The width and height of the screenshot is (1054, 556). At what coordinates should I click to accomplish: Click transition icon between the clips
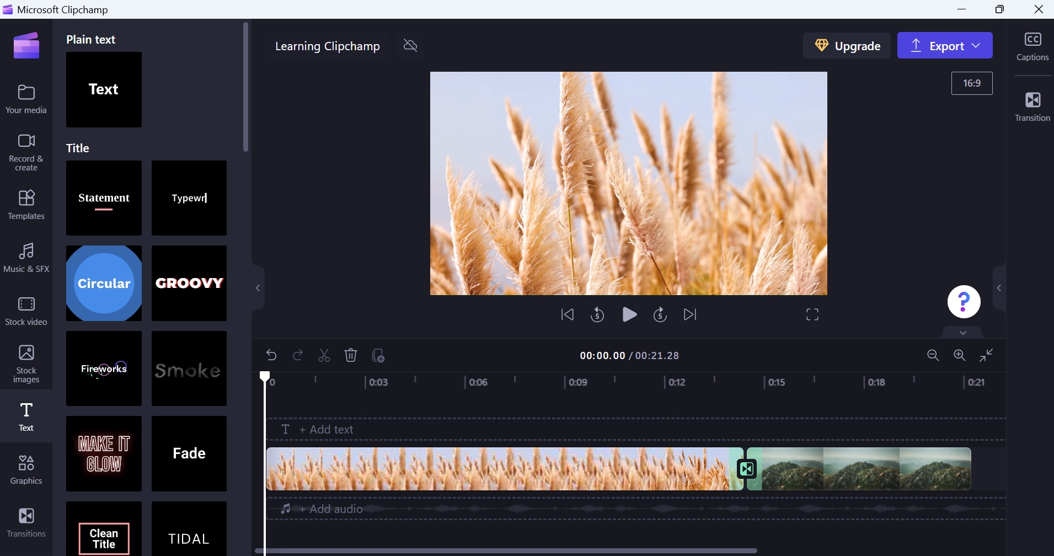tap(747, 469)
